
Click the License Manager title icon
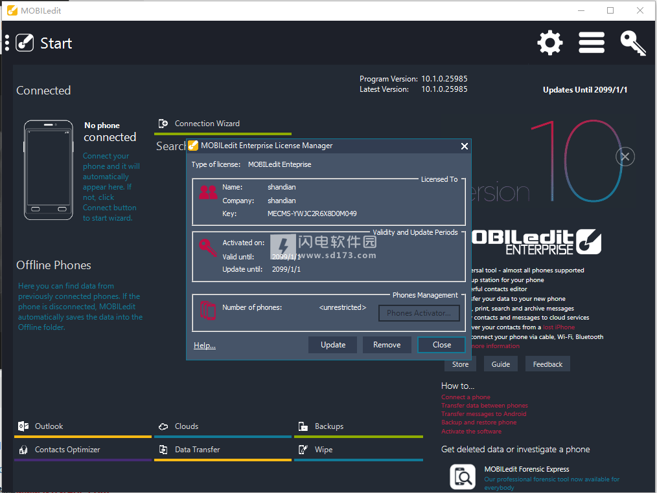(193, 146)
